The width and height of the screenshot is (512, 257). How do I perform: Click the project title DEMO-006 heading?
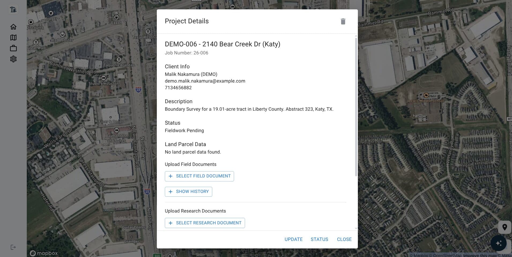point(222,44)
